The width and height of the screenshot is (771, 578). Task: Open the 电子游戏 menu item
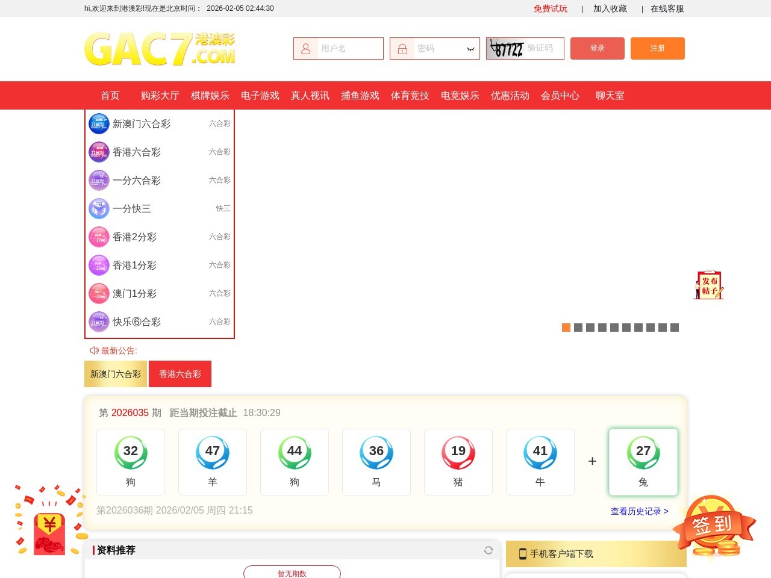tap(260, 95)
